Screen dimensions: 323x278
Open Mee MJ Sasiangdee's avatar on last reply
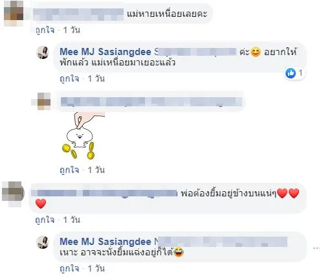pos(43,242)
